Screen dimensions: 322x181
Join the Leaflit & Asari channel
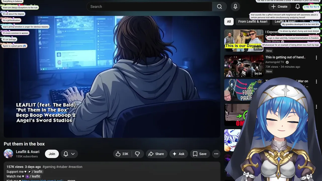(52, 154)
